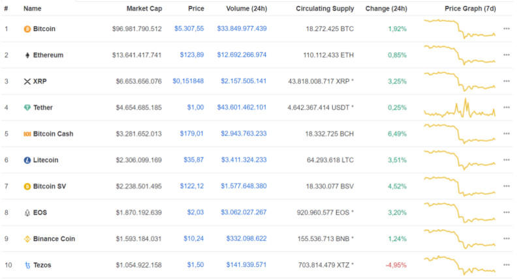
Task: Click Bitcoin price $5.307,55
Action: 189,29
